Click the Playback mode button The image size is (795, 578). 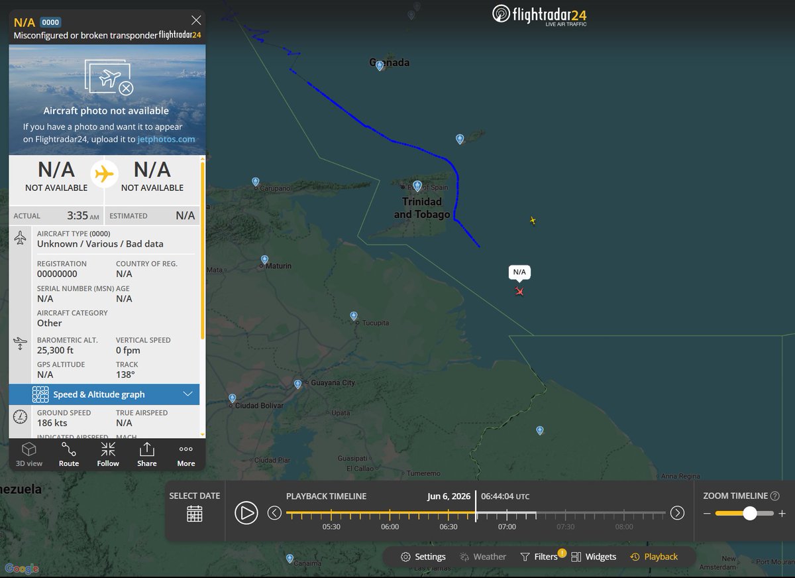[x=653, y=557]
